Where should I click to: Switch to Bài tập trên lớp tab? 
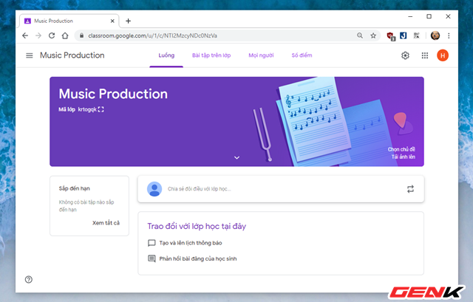pos(211,55)
